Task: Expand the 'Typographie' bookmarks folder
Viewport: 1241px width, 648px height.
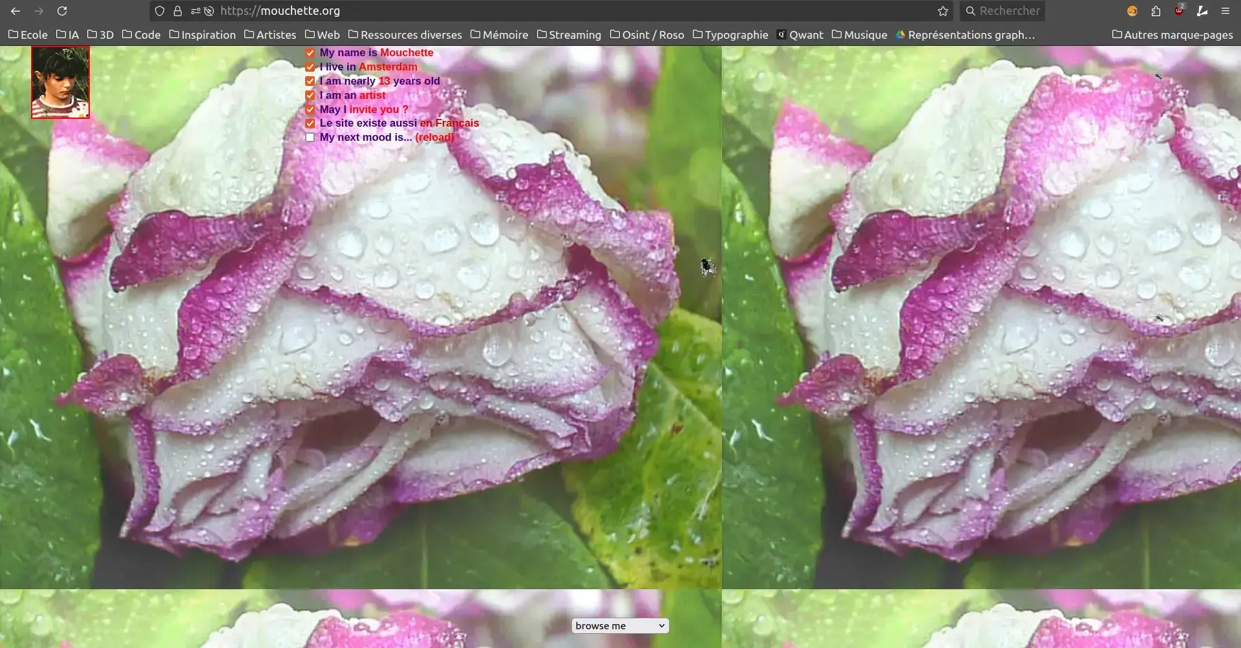Action: (x=730, y=35)
